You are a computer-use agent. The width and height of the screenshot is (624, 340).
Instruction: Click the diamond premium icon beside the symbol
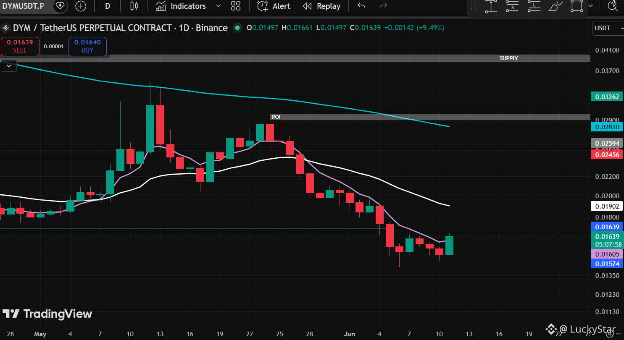point(61,6)
